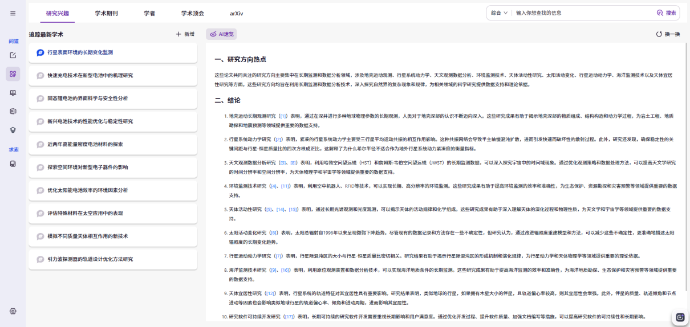The height and width of the screenshot is (327, 690).
Task: Open the hamburger menu icon
Action: pos(13,13)
